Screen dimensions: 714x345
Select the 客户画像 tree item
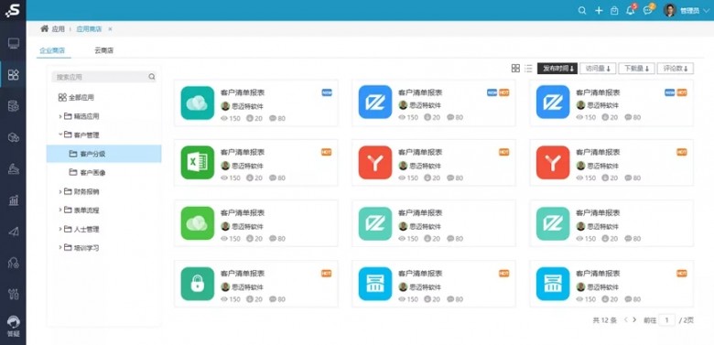click(x=88, y=172)
